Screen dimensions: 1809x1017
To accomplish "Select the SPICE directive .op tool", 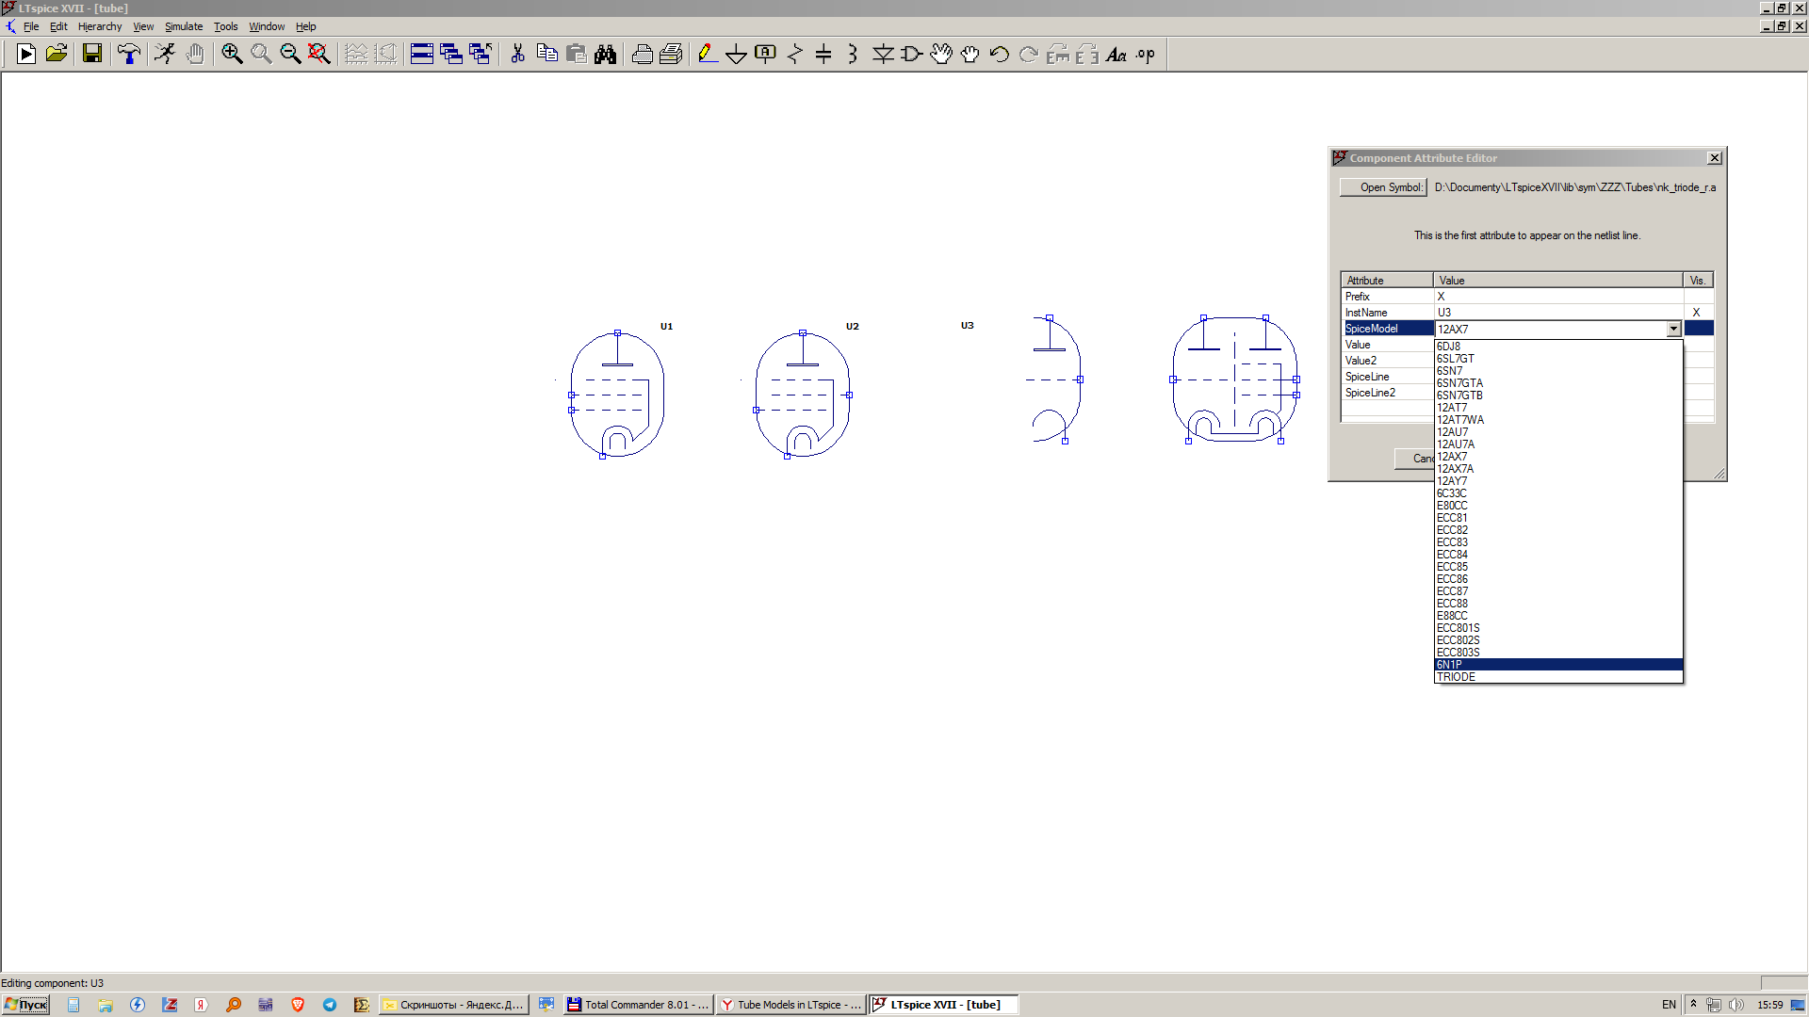I will pos(1146,54).
